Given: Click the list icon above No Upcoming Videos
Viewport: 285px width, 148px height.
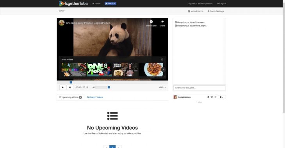Looking at the screenshot, I should 112,116.
